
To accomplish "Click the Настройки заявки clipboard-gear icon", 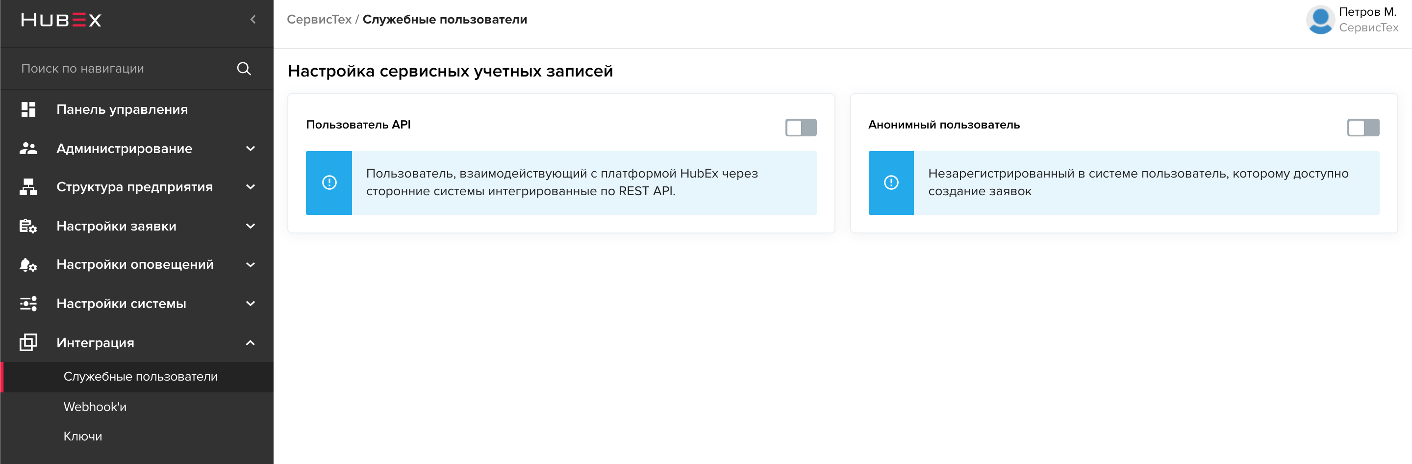I will 28,226.
